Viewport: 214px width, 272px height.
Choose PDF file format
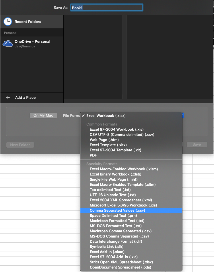point(131,155)
